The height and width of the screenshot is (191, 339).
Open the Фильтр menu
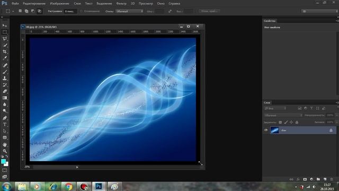[121, 4]
